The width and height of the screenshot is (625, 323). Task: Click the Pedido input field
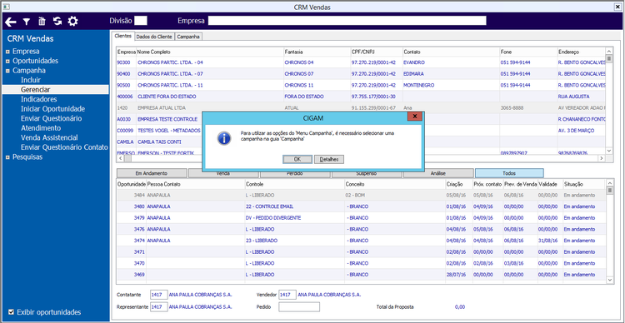tap(299, 307)
